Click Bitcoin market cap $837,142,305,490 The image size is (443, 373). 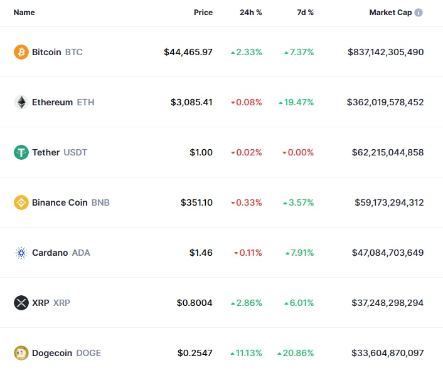click(x=386, y=52)
